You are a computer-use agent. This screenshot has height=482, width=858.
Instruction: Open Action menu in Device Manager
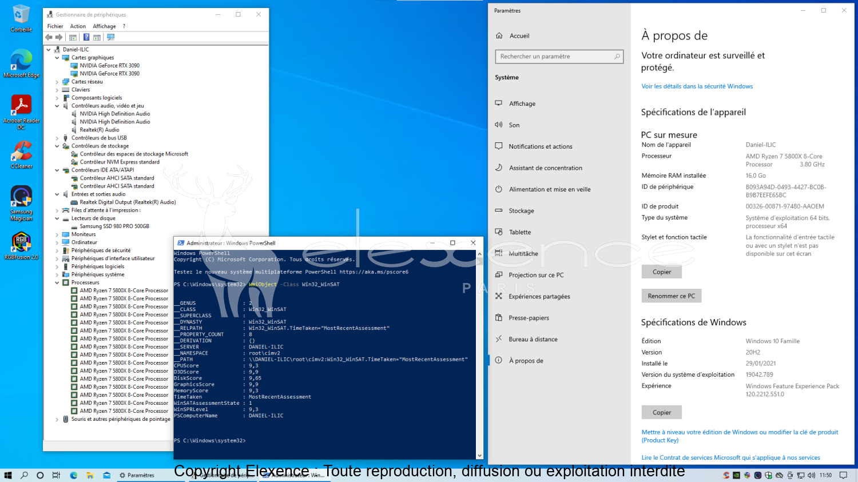click(78, 26)
